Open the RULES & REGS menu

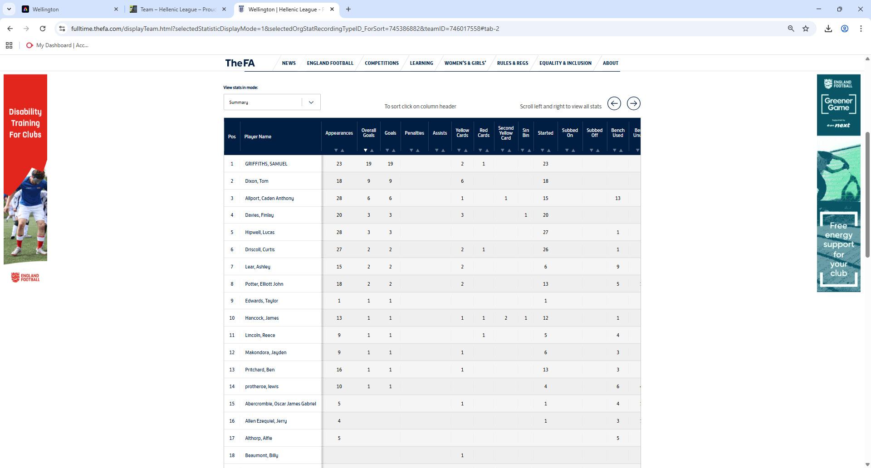click(x=513, y=63)
